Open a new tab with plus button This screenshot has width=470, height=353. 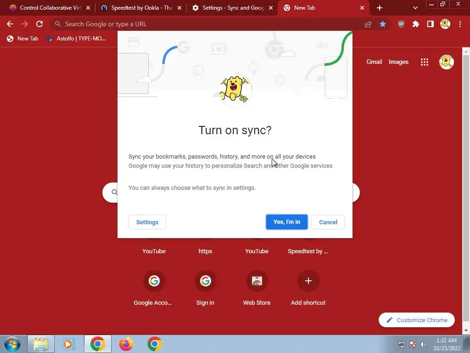coord(379,8)
